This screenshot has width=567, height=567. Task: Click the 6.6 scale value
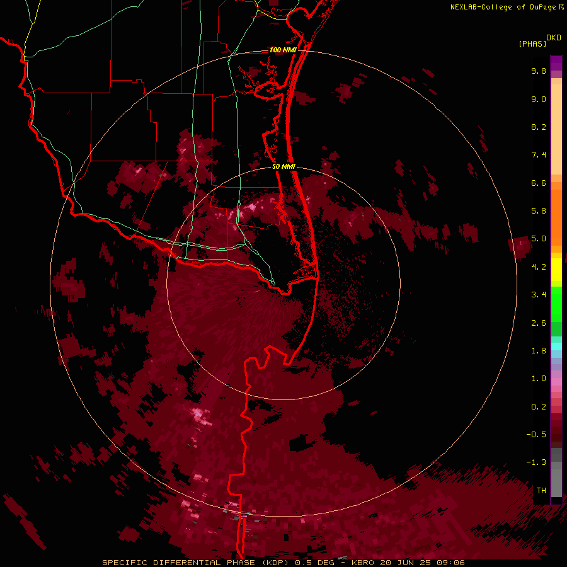click(x=539, y=183)
